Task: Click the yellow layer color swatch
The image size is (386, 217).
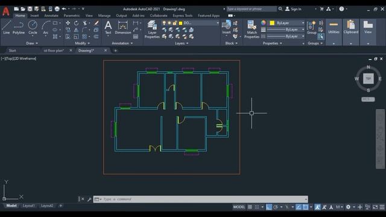Action: click(x=180, y=23)
